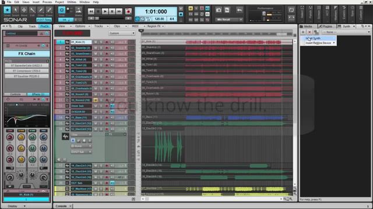373x209 pixels.
Task: Choose Insert Synth from the popup menu
Action: click(318, 38)
